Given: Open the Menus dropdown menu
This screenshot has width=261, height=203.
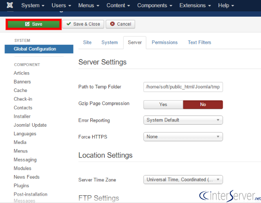Looking at the screenshot, I should pyautogui.click(x=89, y=5).
